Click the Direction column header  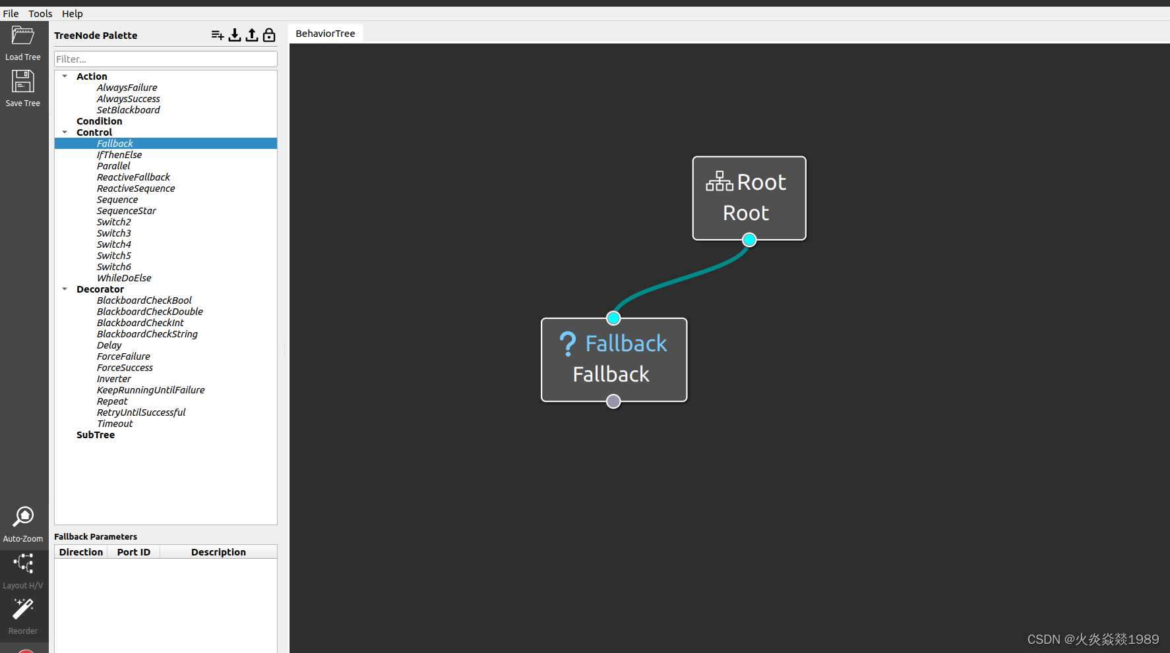pos(81,552)
